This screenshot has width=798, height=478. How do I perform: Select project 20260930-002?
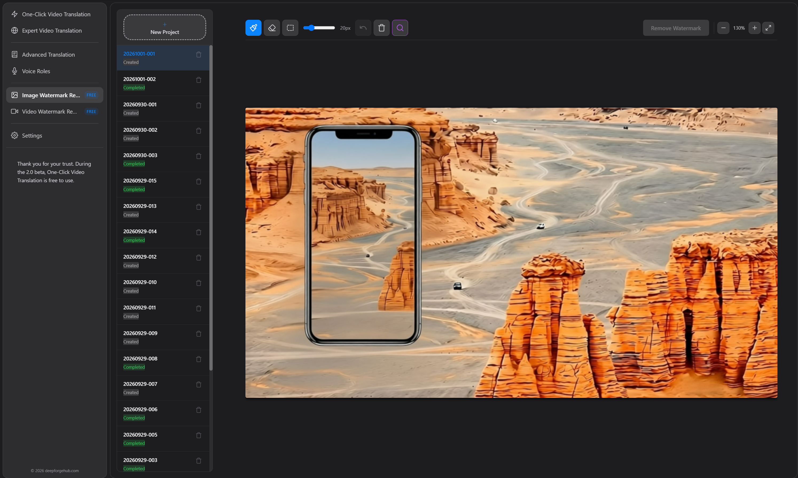(163, 134)
